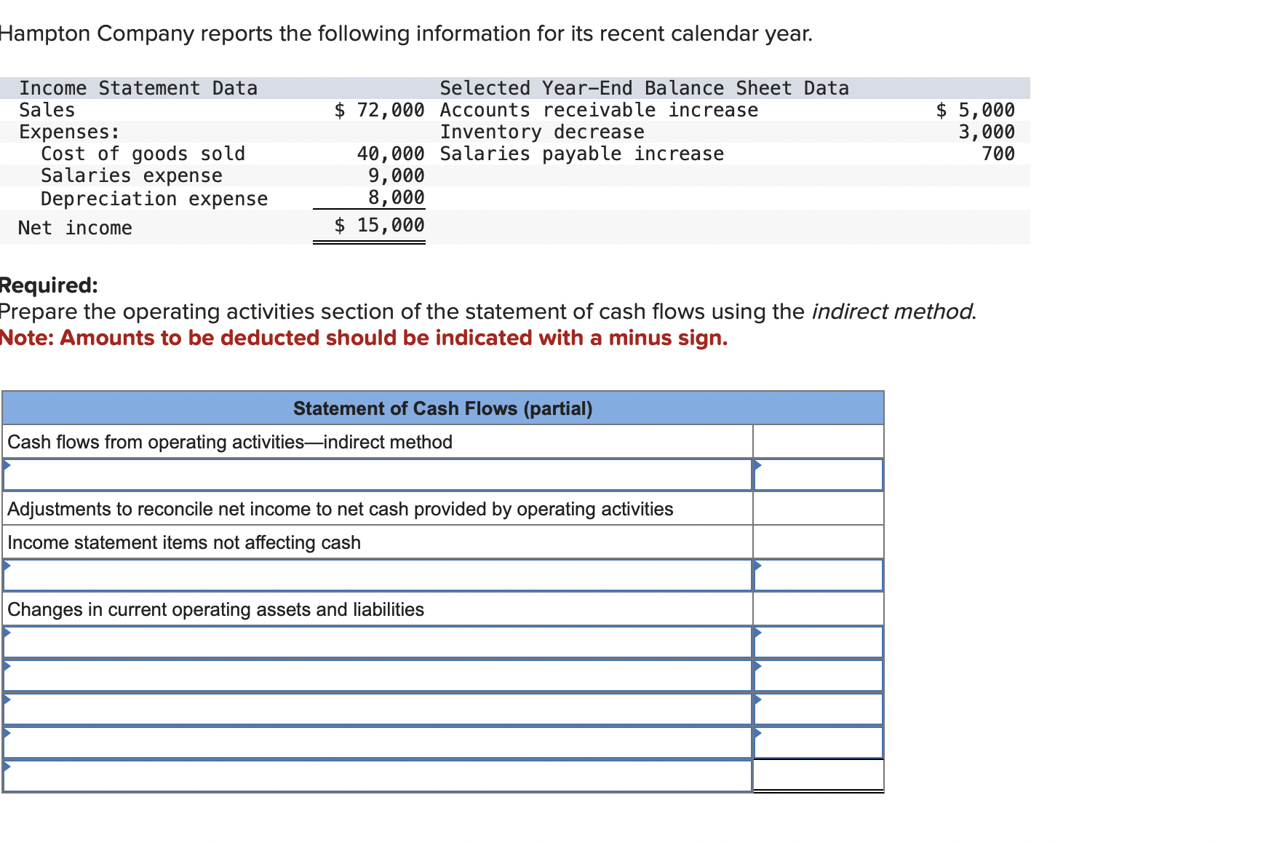Click the '9,000' salaries expense value

point(397,175)
